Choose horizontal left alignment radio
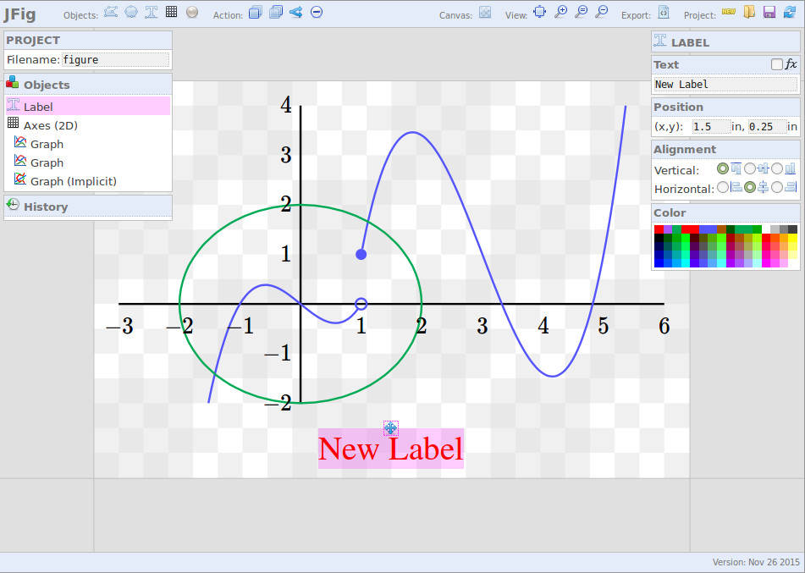 [723, 187]
